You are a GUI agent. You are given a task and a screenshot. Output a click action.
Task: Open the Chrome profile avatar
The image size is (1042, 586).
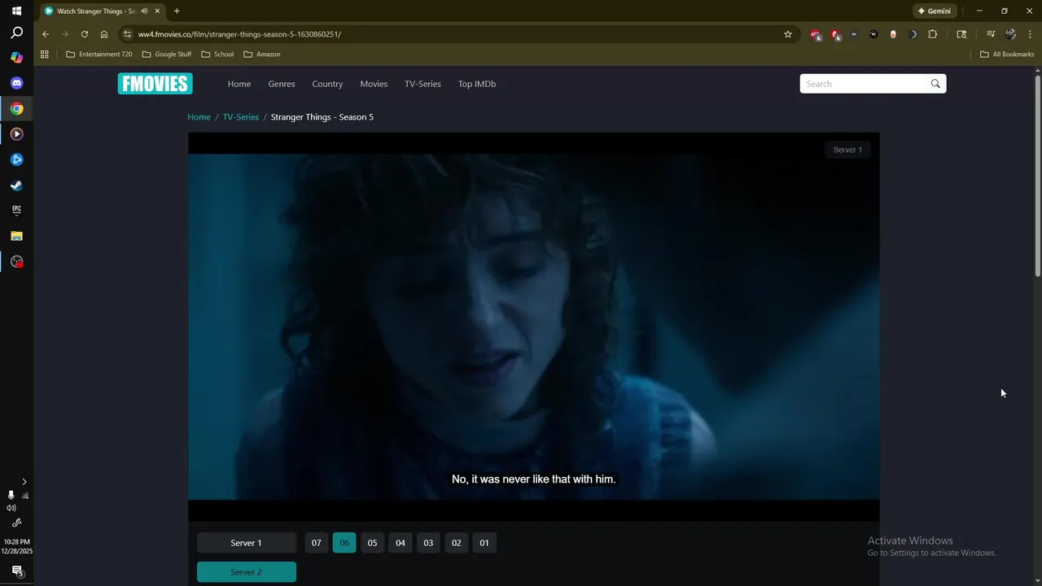[x=1010, y=34]
